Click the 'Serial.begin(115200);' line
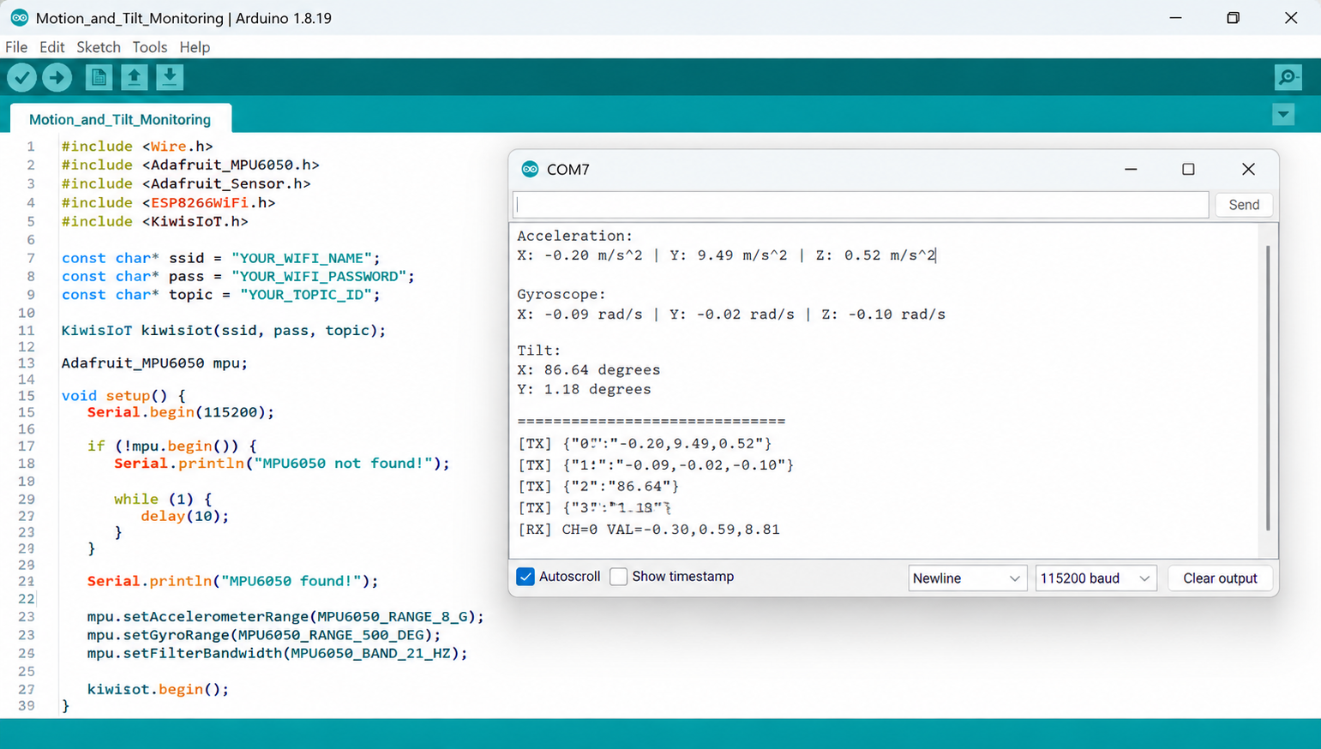The height and width of the screenshot is (749, 1321). pos(181,412)
